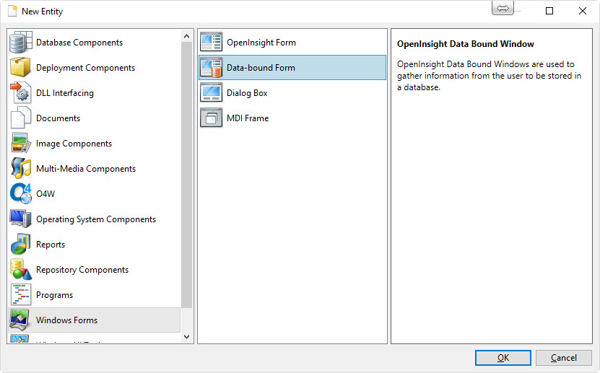600x373 pixels.
Task: Select Multi-Media Components category label
Action: [86, 169]
